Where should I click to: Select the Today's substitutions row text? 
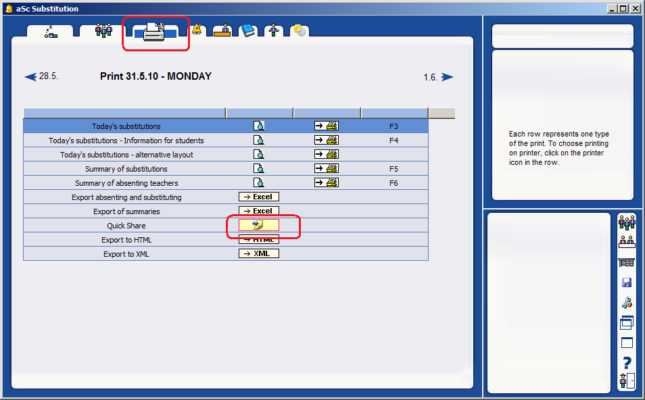click(126, 126)
